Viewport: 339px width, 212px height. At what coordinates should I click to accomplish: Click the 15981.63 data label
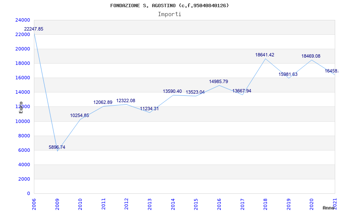(x=288, y=74)
